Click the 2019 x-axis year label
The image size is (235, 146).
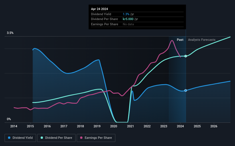pos(97,126)
